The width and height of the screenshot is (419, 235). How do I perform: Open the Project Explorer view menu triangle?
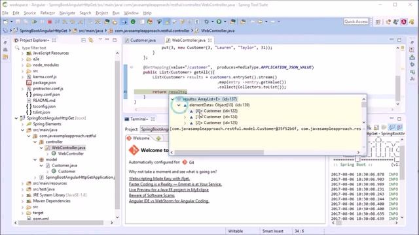click(x=100, y=40)
